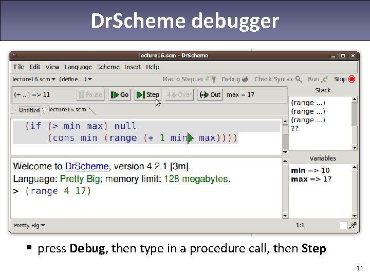The width and height of the screenshot is (370, 277).
Task: Click the white box in status bar
Action: (x=344, y=225)
